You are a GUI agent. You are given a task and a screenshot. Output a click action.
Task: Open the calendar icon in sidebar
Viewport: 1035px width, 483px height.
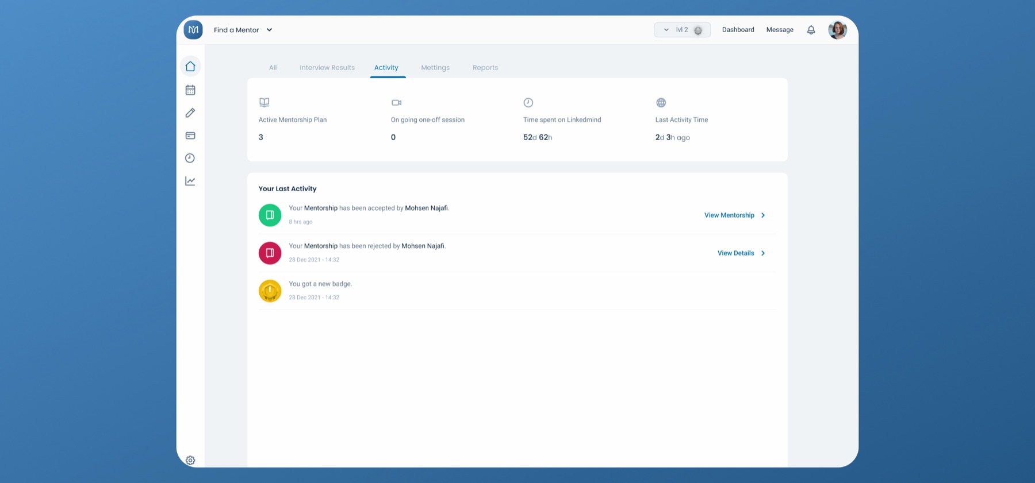190,90
